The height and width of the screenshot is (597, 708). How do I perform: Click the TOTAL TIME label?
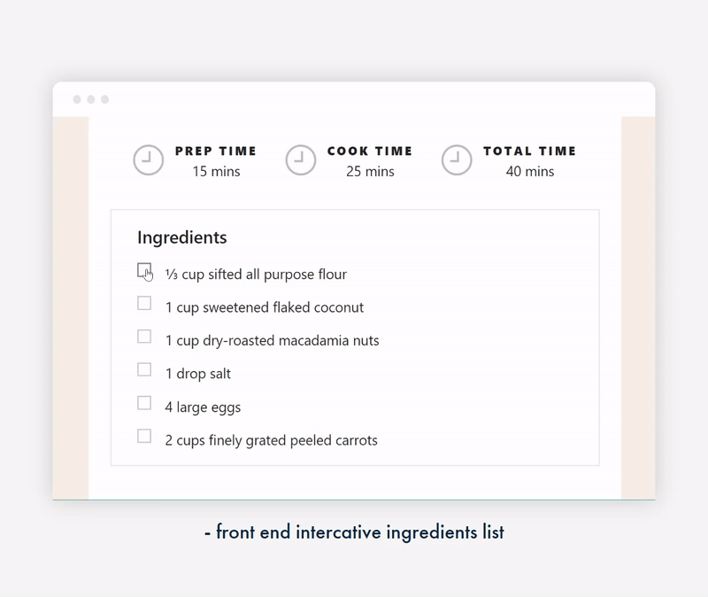(529, 151)
